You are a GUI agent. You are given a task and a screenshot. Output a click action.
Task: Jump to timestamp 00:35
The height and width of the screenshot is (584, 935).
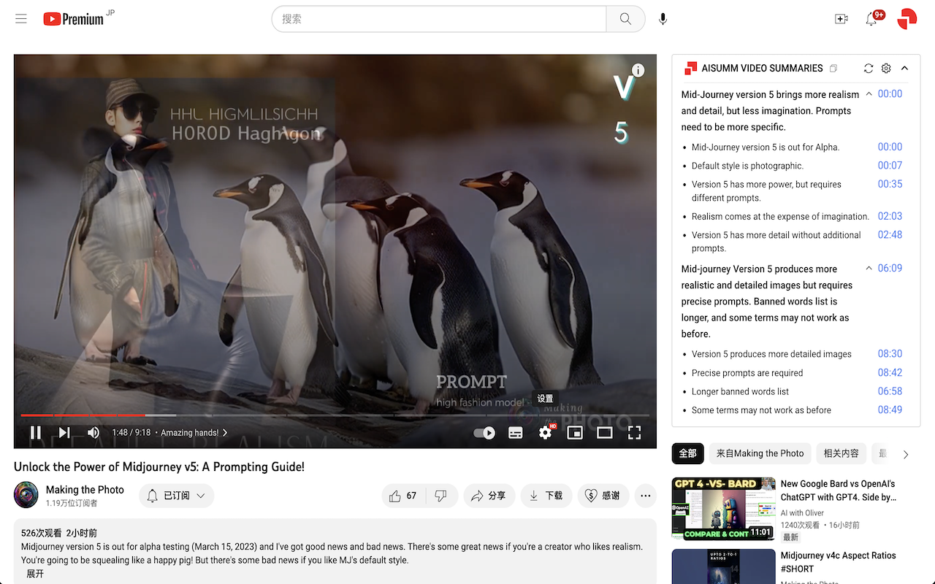tap(890, 184)
